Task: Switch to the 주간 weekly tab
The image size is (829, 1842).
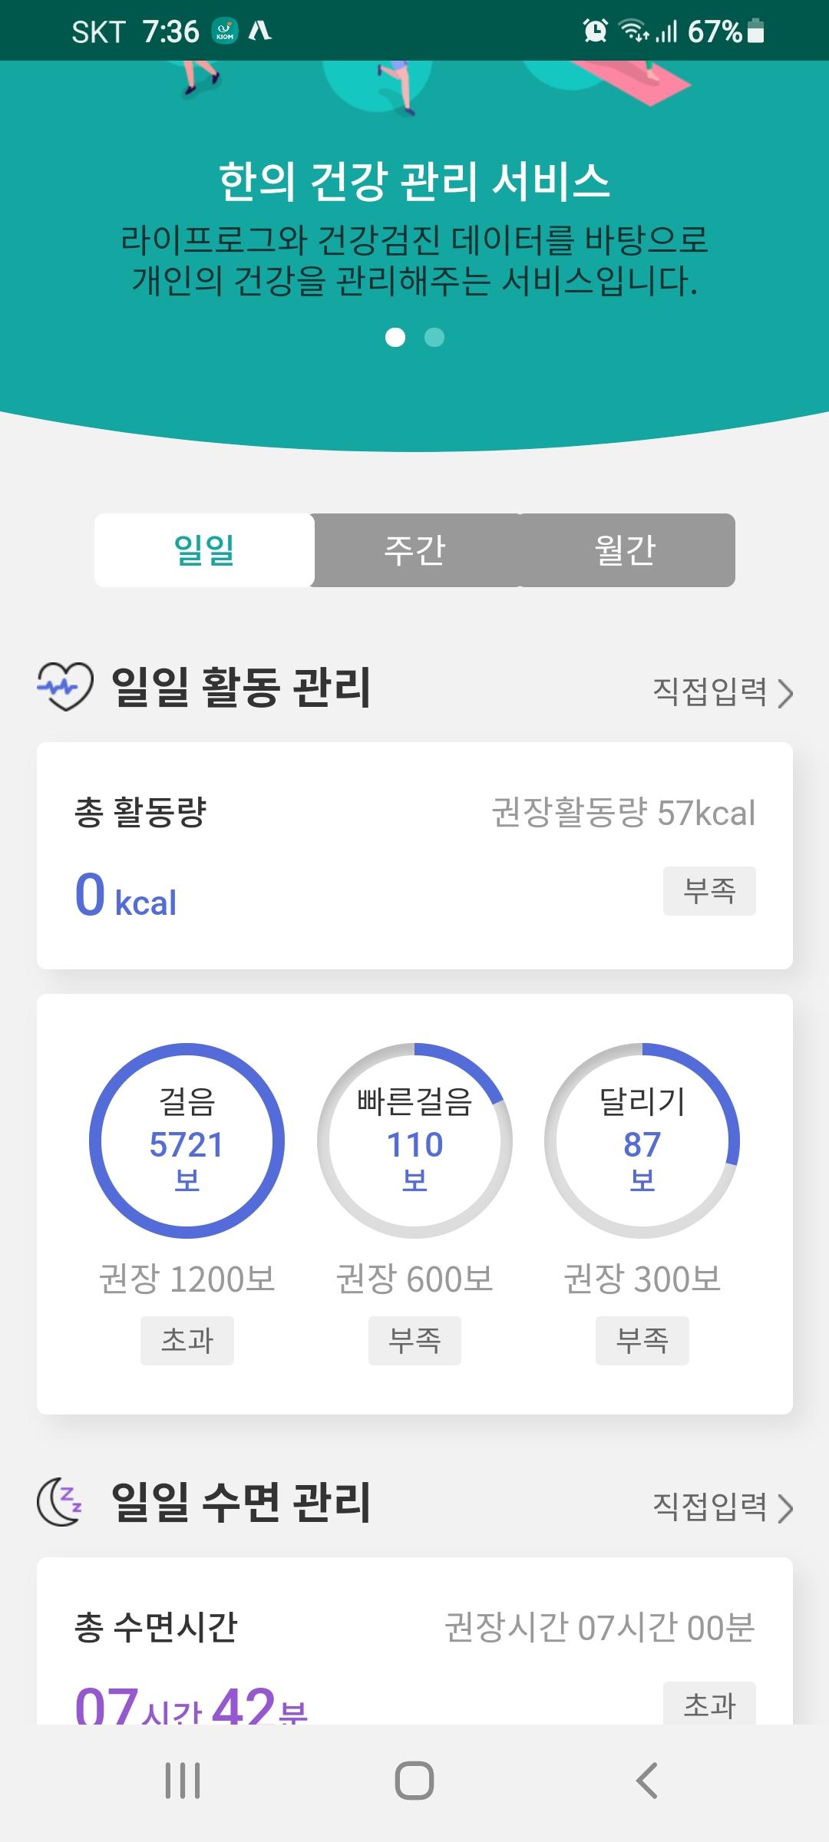Action: (x=415, y=550)
